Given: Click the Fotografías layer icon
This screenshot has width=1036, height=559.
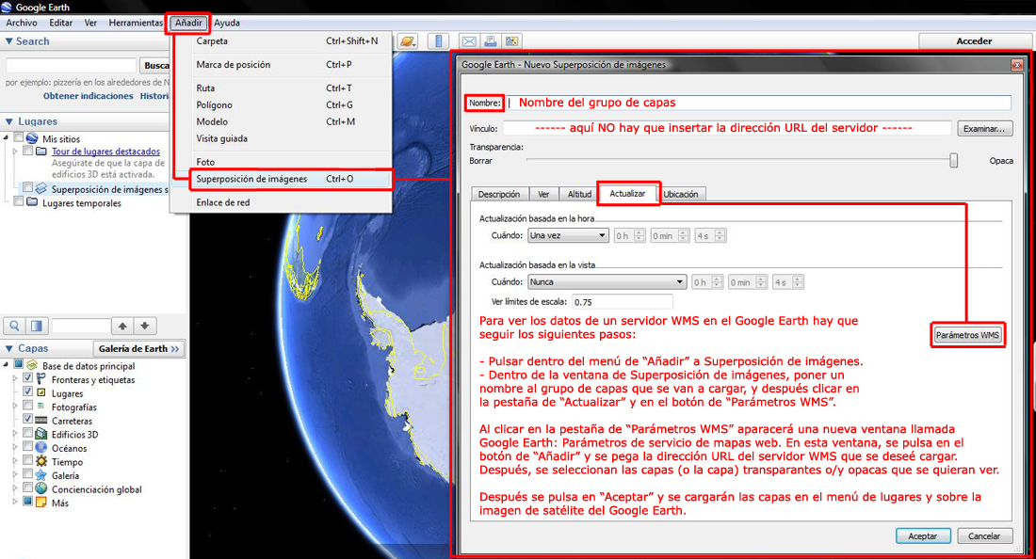Looking at the screenshot, I should point(40,407).
